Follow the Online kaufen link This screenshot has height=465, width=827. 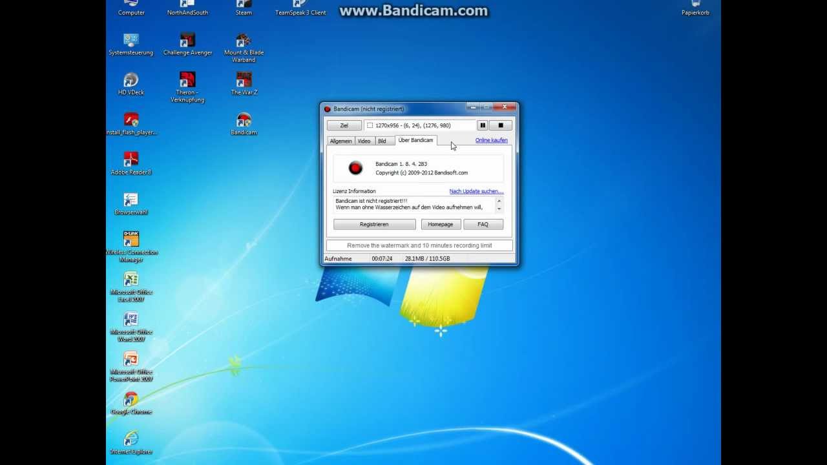click(x=492, y=140)
